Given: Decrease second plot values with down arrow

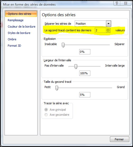Looking at the screenshot, I should pyautogui.click(x=108, y=31).
